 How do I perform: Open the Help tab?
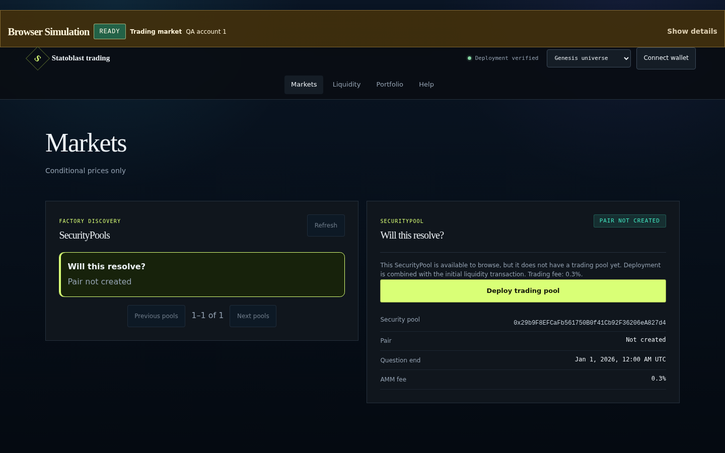tap(426, 85)
